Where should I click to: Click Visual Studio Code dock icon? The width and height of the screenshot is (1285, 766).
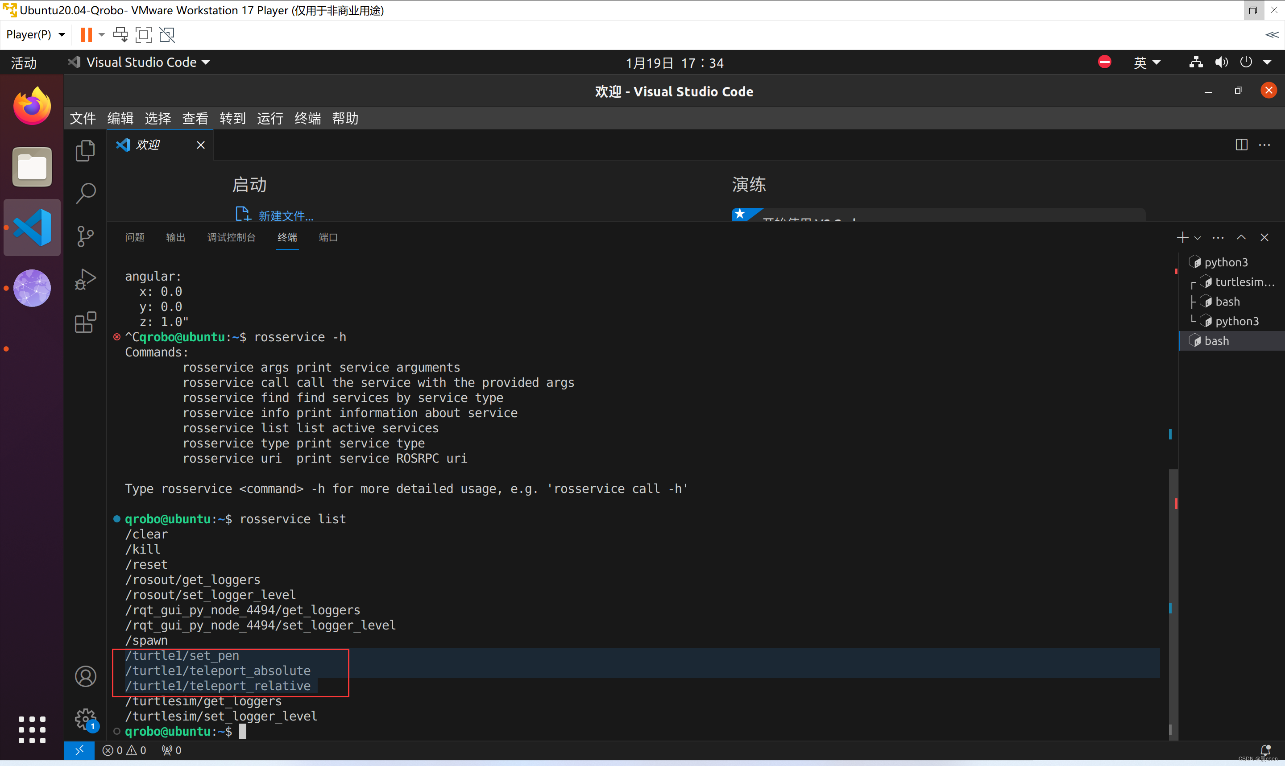coord(32,228)
